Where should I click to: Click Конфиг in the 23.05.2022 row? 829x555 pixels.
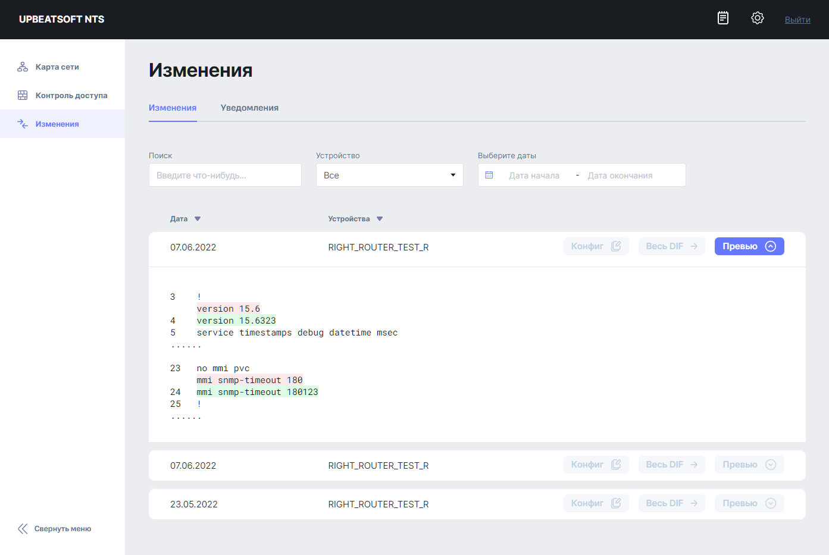pyautogui.click(x=596, y=503)
